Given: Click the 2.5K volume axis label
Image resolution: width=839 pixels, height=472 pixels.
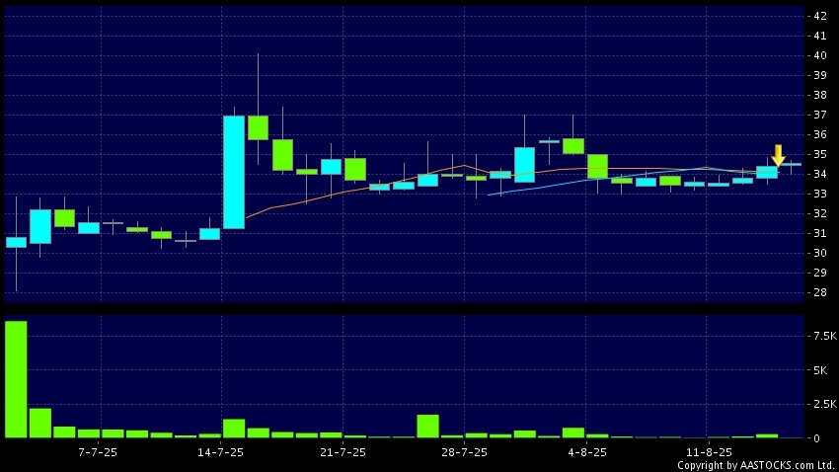Looking at the screenshot, I should point(825,404).
